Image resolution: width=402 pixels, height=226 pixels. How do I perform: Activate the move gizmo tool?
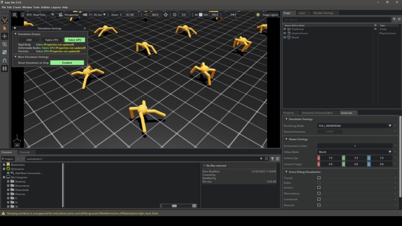[x=5, y=36]
